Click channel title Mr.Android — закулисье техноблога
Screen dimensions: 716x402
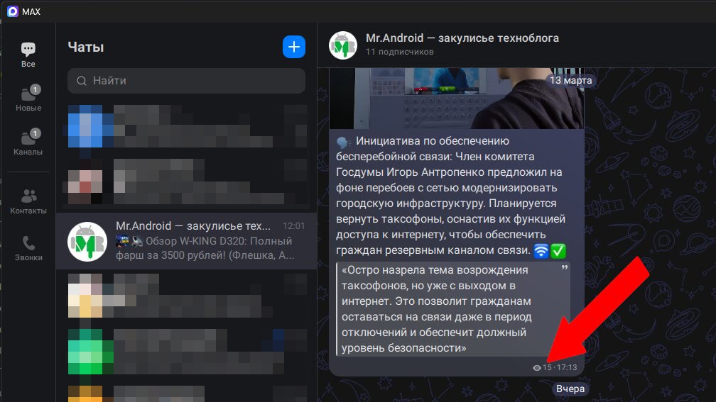point(462,38)
